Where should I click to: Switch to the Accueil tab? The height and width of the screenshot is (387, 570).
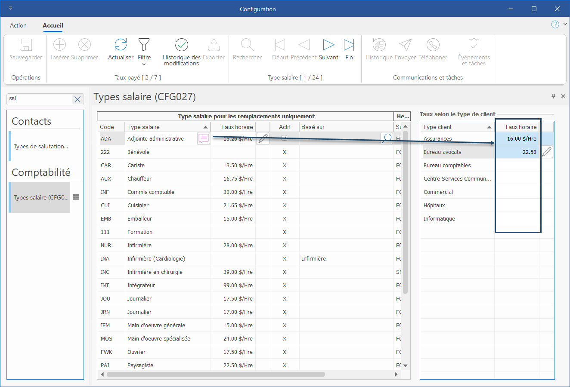[53, 25]
